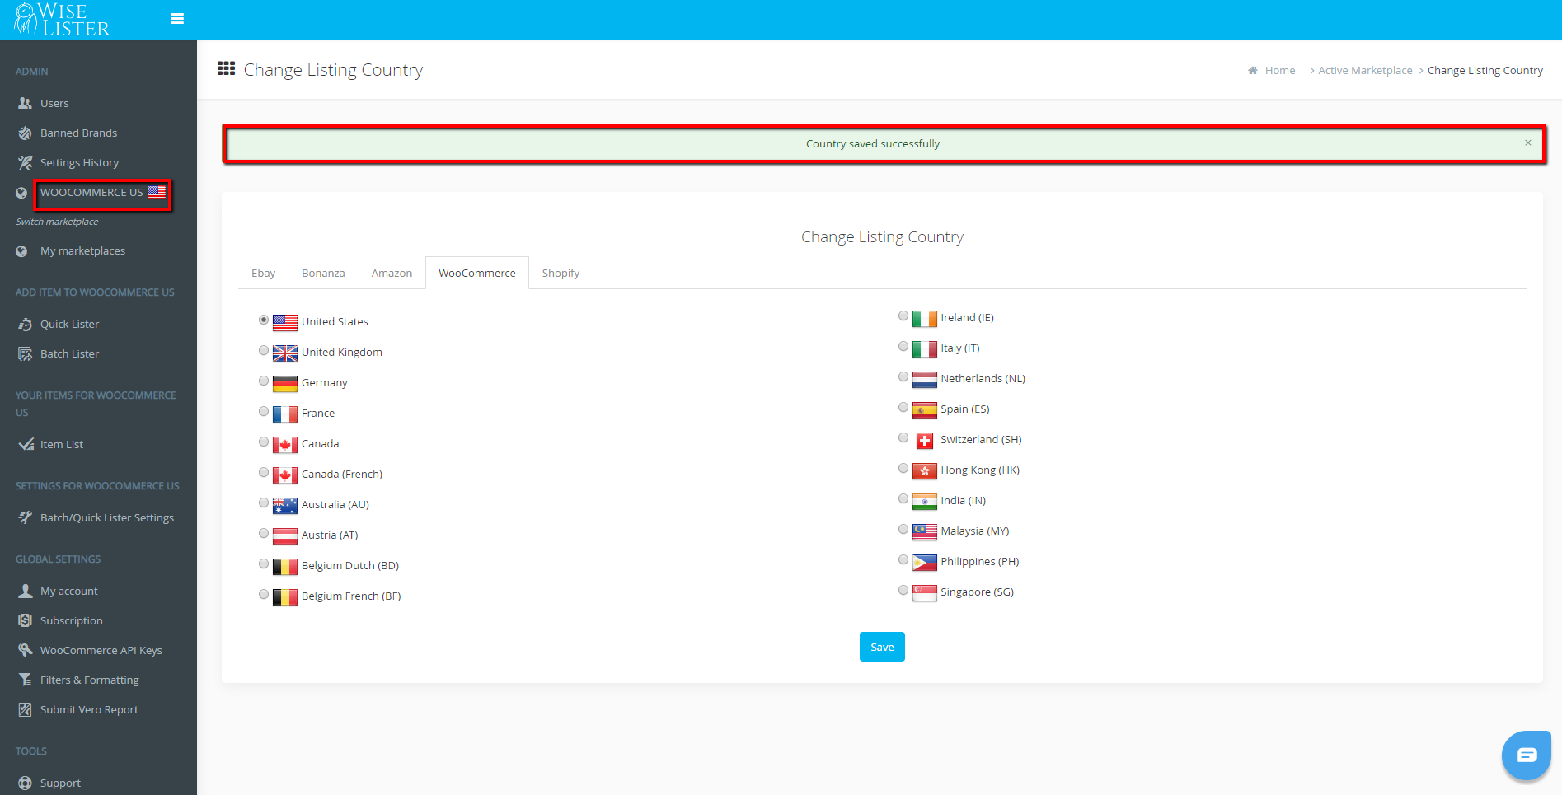Click the Filters & Formatting funnel icon

(x=26, y=680)
